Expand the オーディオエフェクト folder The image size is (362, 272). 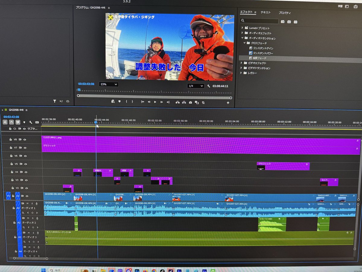point(242,33)
